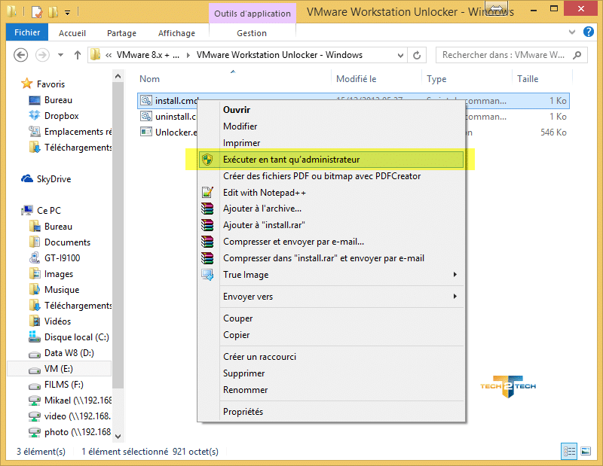Select Disque local (C:) drive
Image resolution: width=603 pixels, height=466 pixels.
76,337
